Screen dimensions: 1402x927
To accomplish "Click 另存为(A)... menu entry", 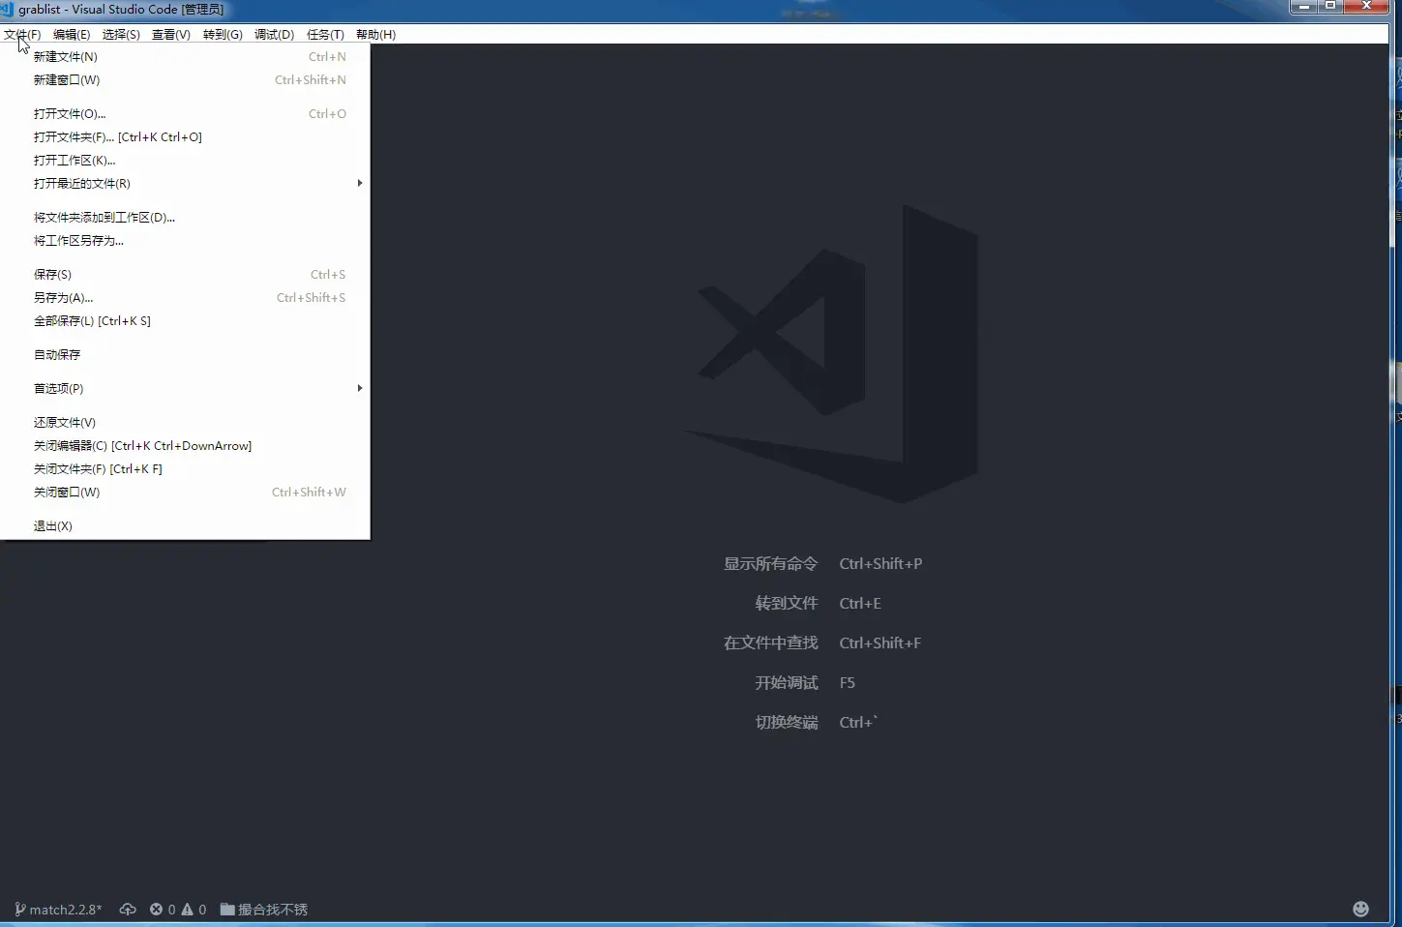I will tap(185, 298).
